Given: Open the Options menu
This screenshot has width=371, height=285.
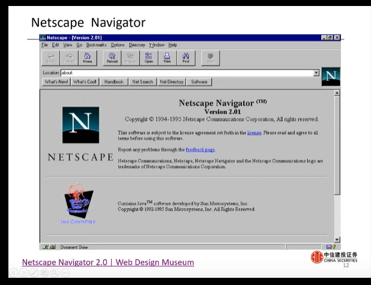Looking at the screenshot, I should pos(118,45).
